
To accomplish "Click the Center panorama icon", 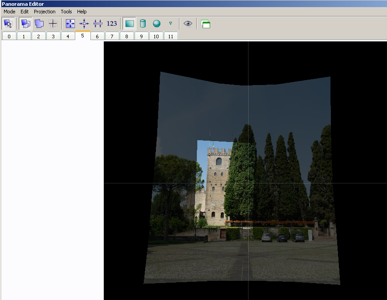I will coord(84,24).
